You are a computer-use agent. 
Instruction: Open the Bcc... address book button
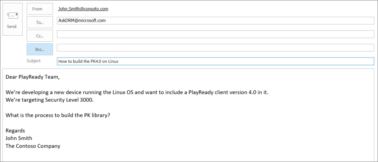click(40, 49)
